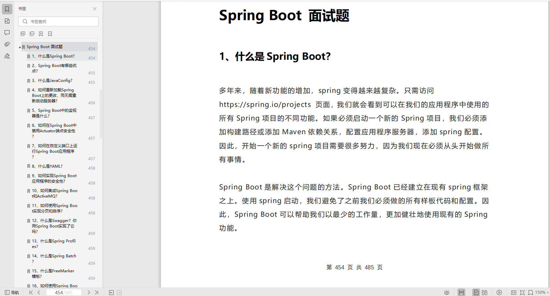Go to previous page arrow
Viewport: 550px width, 296px height.
point(39,292)
